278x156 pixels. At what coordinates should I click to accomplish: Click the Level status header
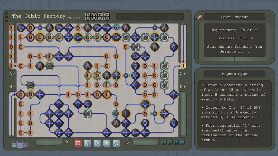coord(235,17)
